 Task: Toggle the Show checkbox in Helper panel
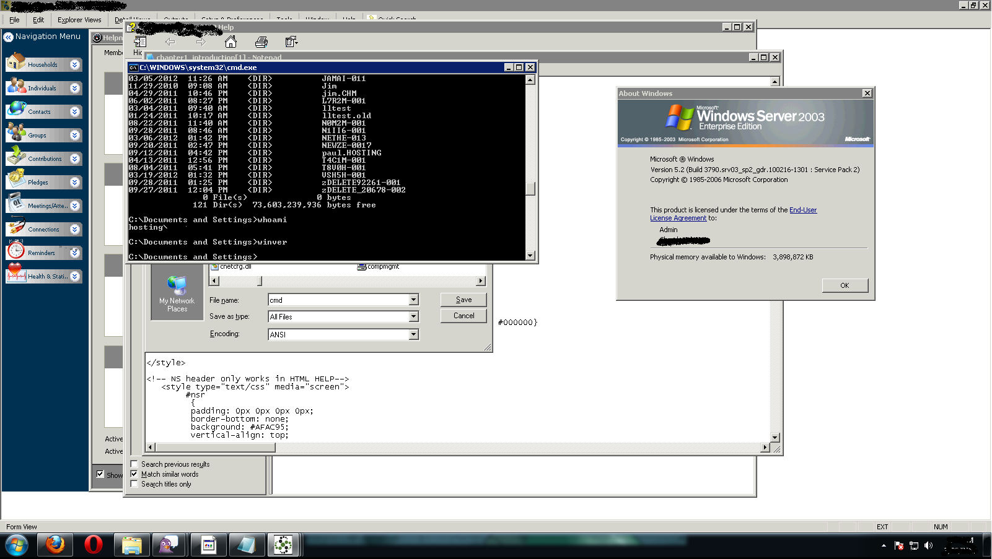(x=100, y=474)
